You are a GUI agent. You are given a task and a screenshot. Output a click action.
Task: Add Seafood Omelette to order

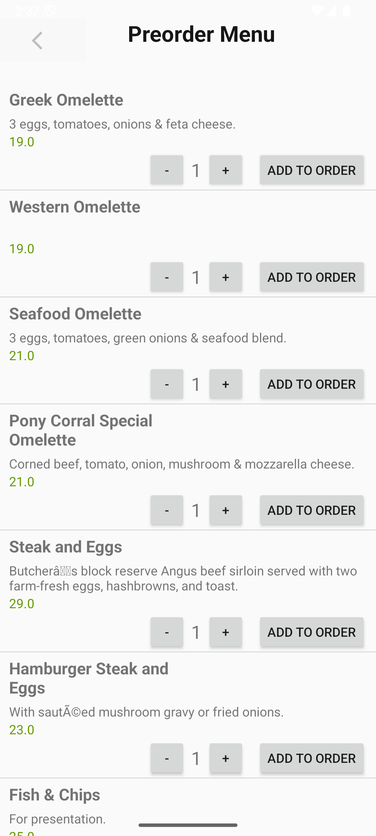click(x=312, y=384)
